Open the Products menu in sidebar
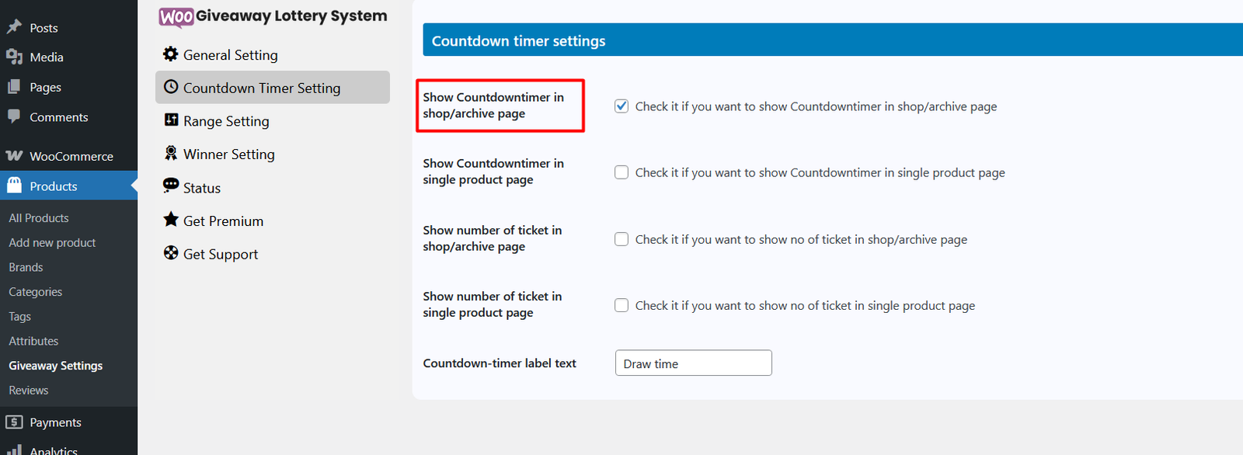 pos(53,186)
